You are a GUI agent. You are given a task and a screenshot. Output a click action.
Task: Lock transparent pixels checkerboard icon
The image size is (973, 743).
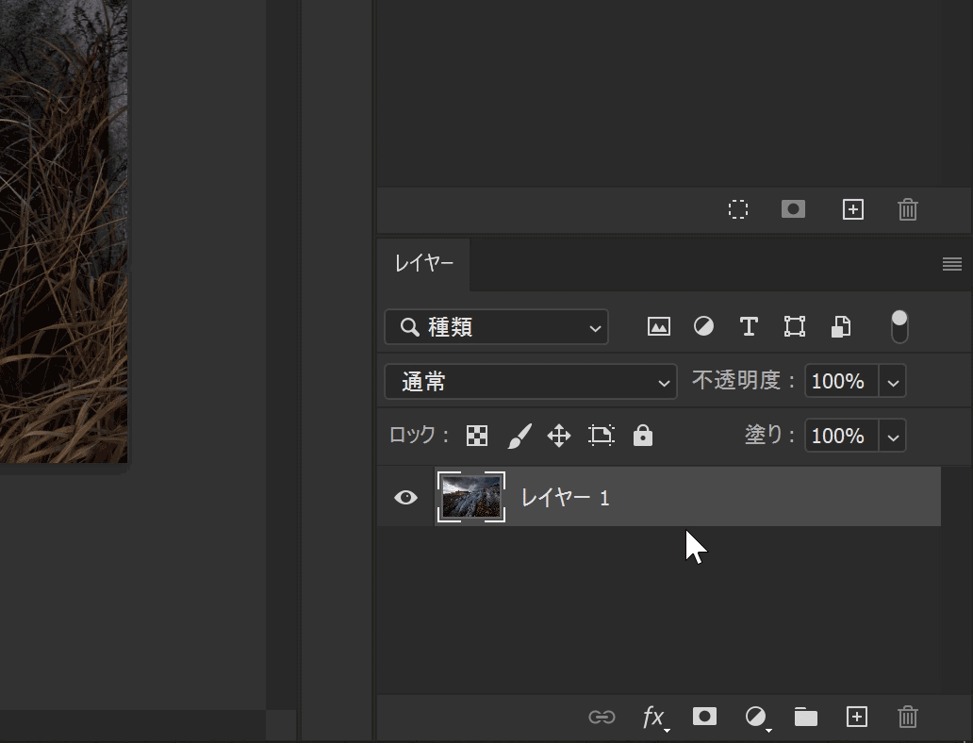point(476,436)
